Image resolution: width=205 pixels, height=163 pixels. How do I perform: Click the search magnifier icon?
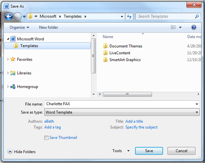coord(197,17)
